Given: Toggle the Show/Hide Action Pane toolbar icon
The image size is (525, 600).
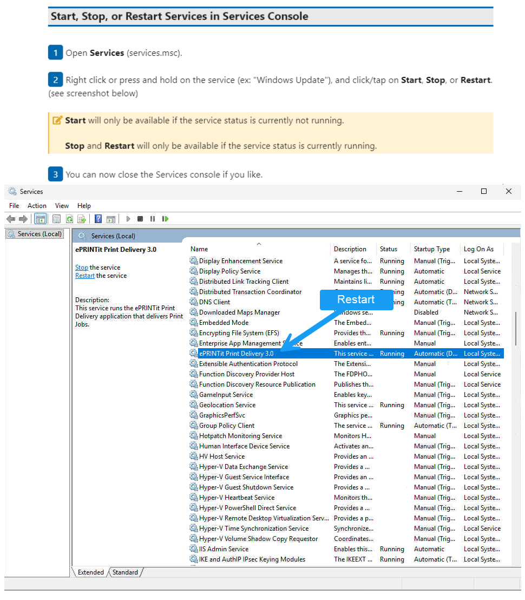Looking at the screenshot, I should 111,219.
